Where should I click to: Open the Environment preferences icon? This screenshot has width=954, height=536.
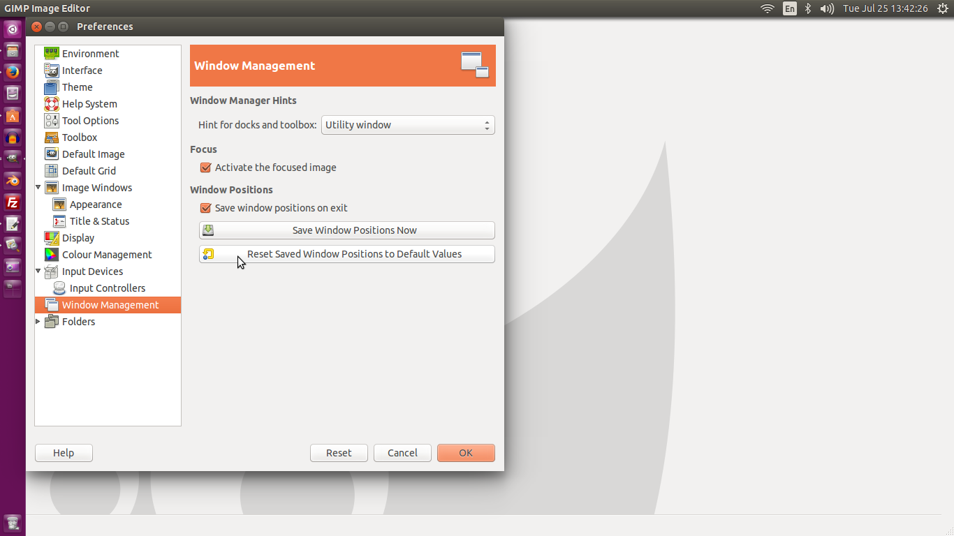tap(52, 54)
